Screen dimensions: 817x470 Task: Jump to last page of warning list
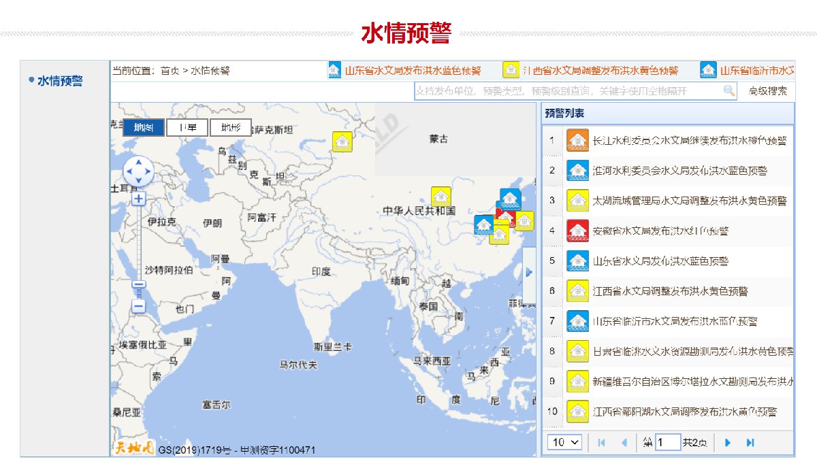(750, 443)
